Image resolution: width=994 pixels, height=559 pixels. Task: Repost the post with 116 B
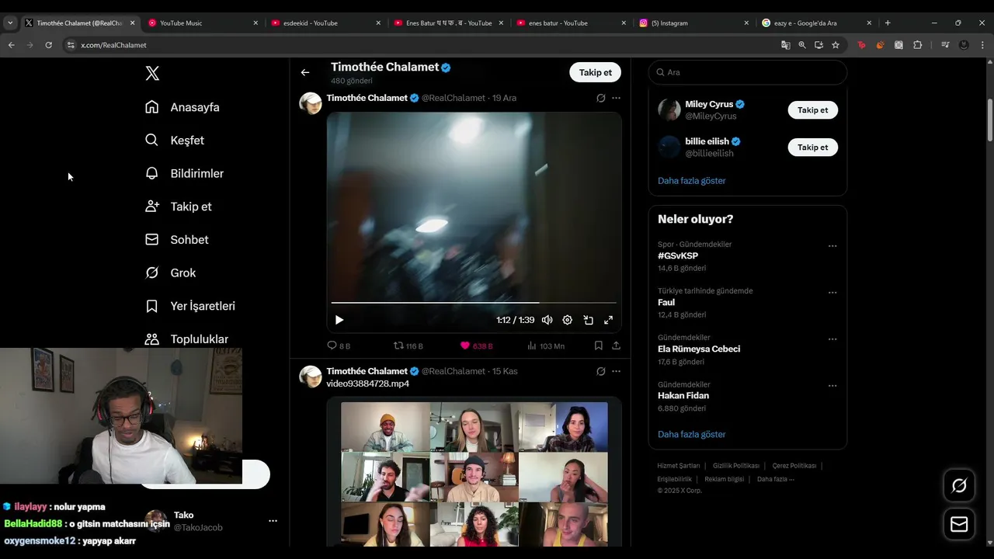(x=408, y=345)
